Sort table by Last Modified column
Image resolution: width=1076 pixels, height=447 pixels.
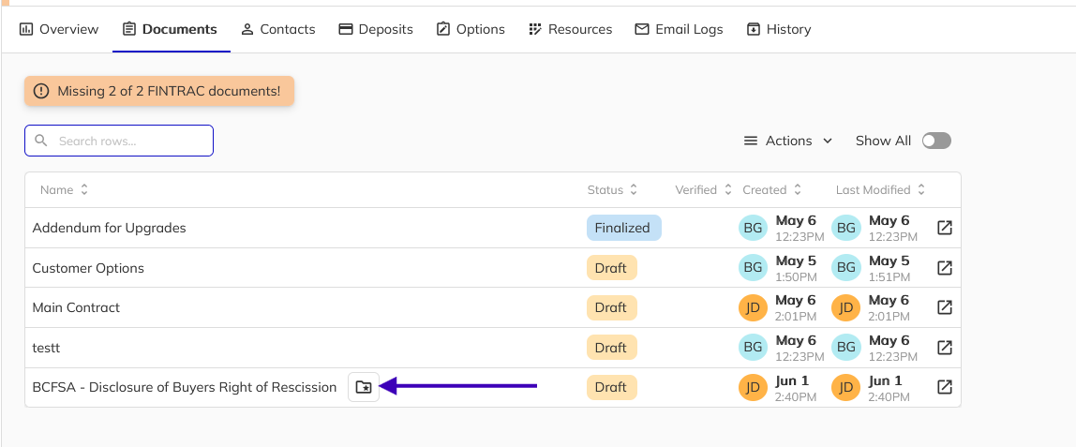[880, 190]
